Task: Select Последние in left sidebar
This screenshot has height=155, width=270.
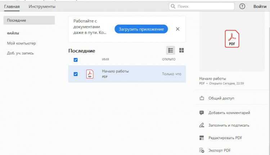Action: (x=29, y=20)
